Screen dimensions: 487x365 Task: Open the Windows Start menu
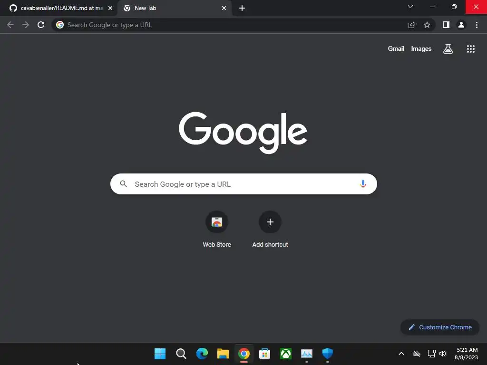(160, 354)
